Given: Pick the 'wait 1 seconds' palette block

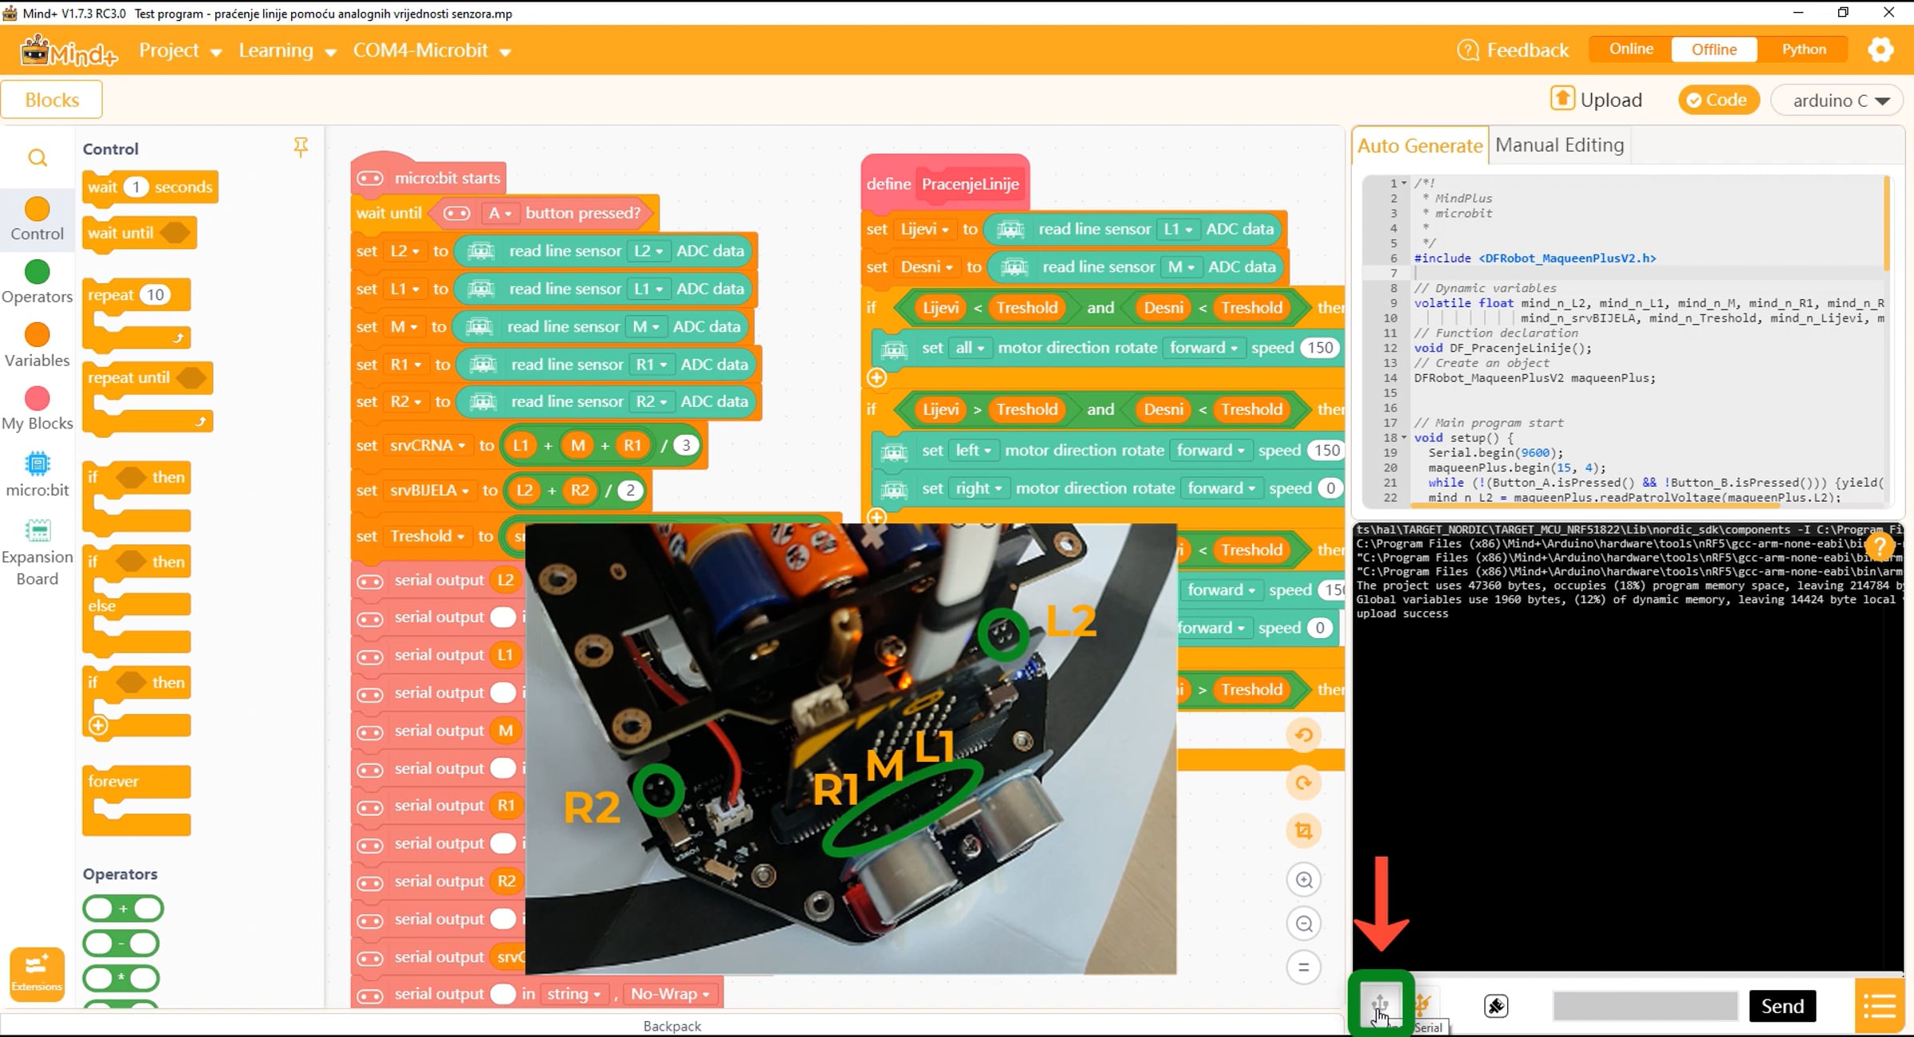Looking at the screenshot, I should (150, 187).
